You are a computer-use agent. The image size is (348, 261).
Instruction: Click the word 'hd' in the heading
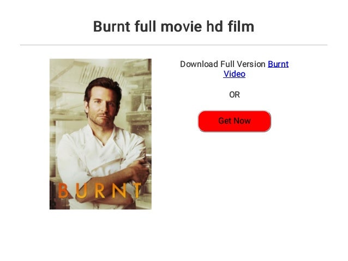[214, 26]
